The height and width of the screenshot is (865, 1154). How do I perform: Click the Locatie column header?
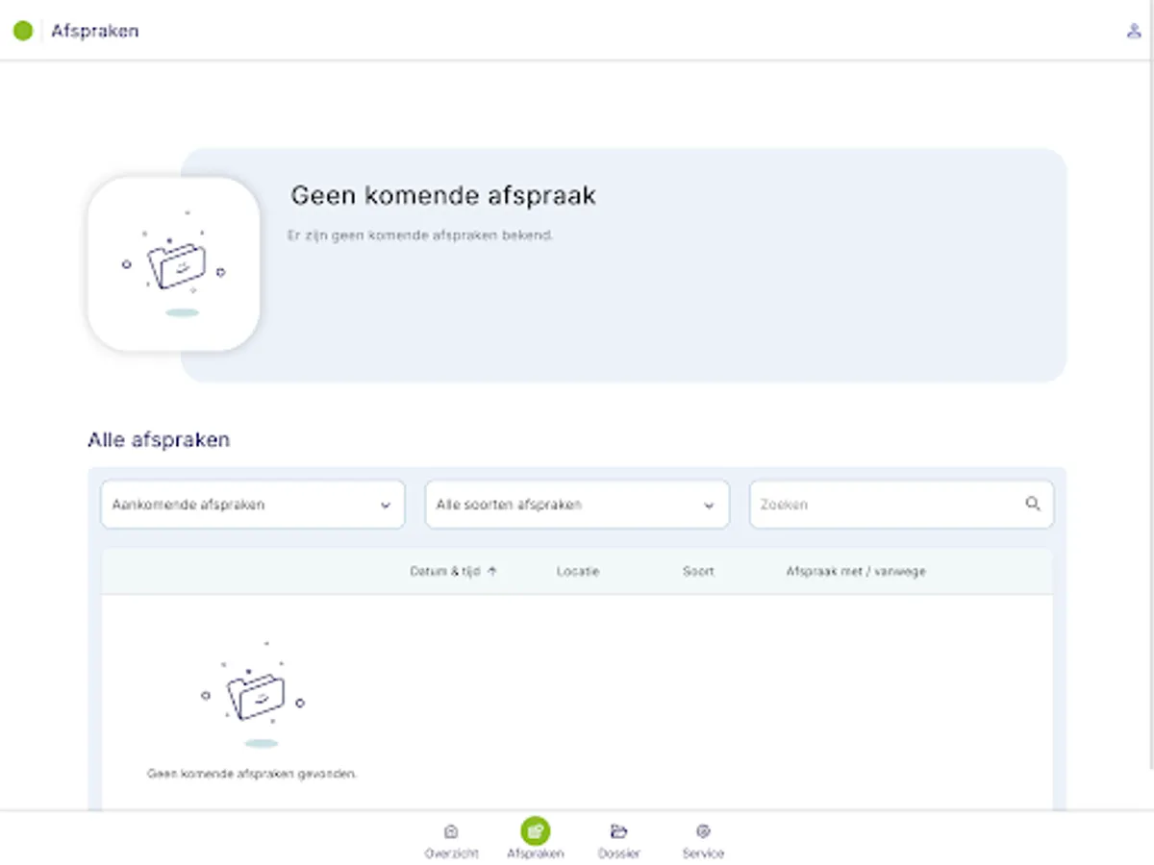(578, 571)
